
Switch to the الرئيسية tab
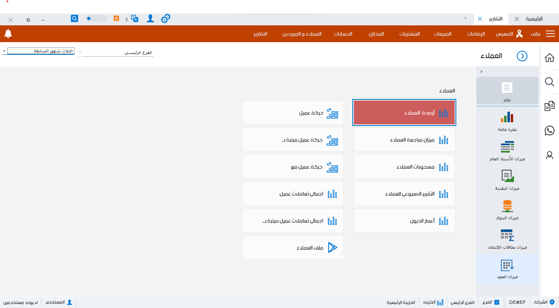(x=534, y=19)
